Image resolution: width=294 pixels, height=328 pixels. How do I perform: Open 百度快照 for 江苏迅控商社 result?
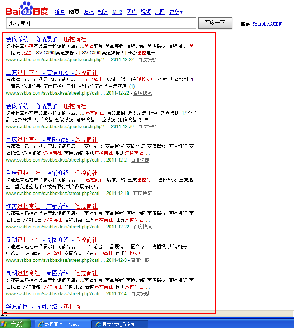coord(142,227)
